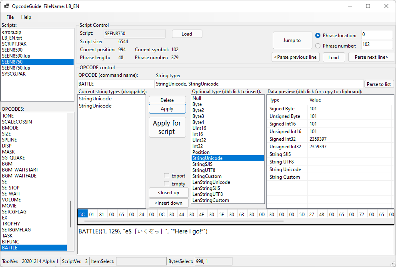This screenshot has width=396, height=267.
Task: Click the ItemSelect field in status bar
Action: (141, 261)
